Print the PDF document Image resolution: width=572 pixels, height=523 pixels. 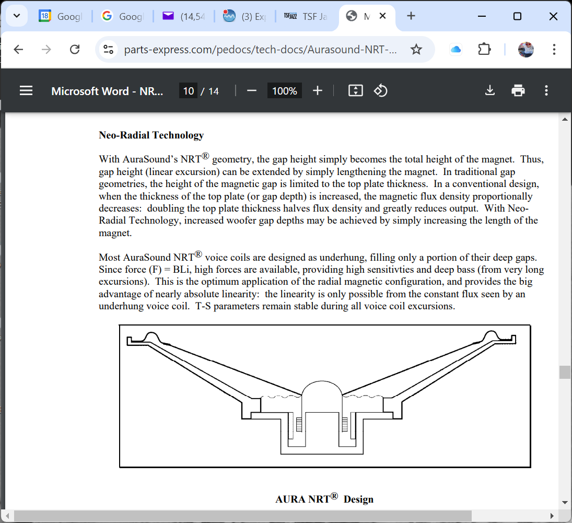[518, 90]
